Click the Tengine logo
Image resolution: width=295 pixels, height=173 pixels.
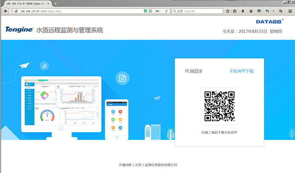pyautogui.click(x=19, y=29)
